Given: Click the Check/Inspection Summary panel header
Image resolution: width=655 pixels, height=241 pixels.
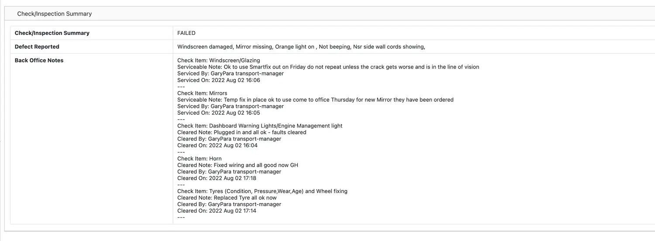Looking at the screenshot, I should (55, 14).
